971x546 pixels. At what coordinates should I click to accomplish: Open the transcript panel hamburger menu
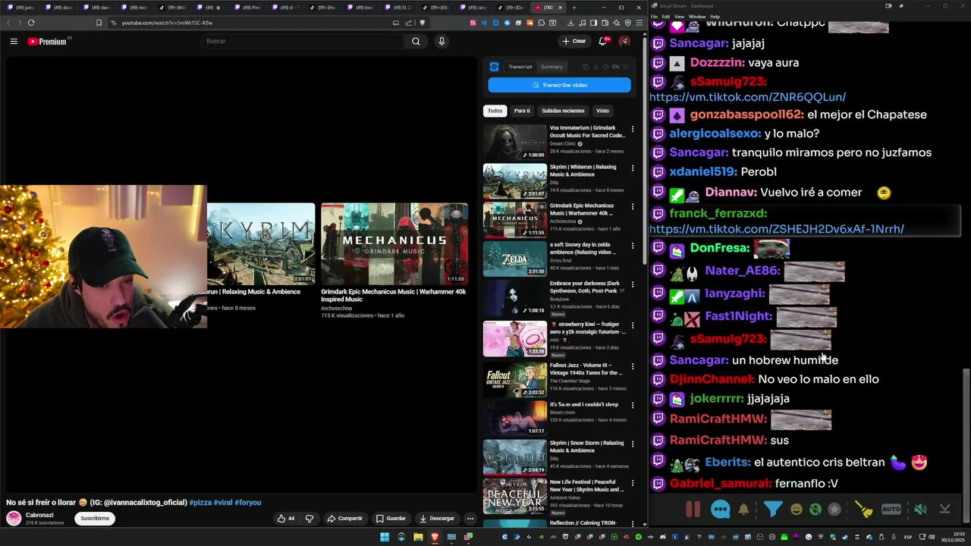coord(626,67)
